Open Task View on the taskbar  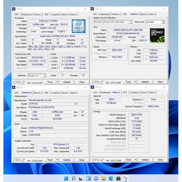tap(81, 178)
